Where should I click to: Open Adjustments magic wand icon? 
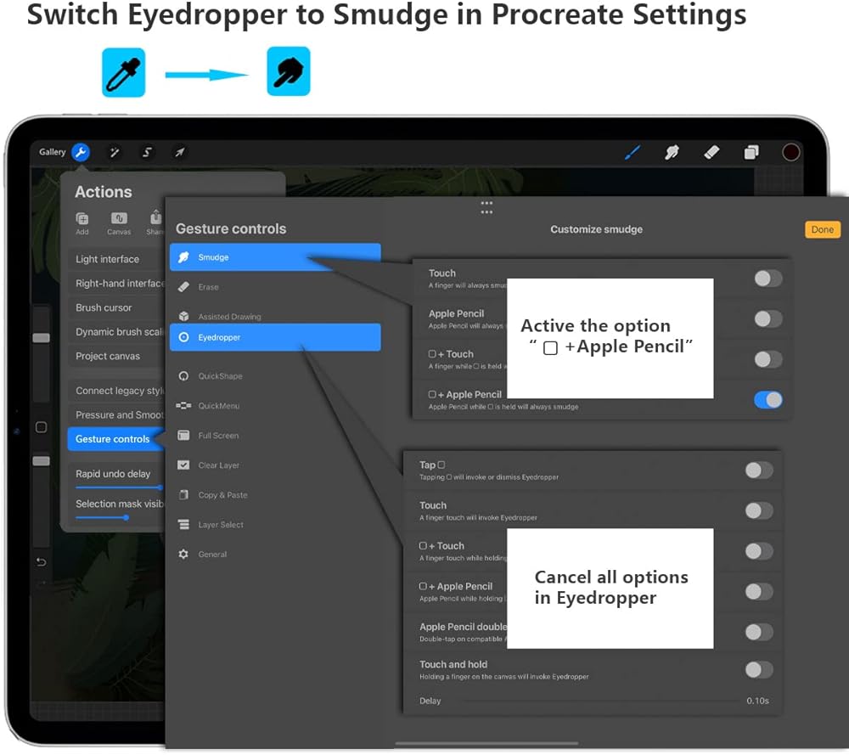pyautogui.click(x=114, y=152)
